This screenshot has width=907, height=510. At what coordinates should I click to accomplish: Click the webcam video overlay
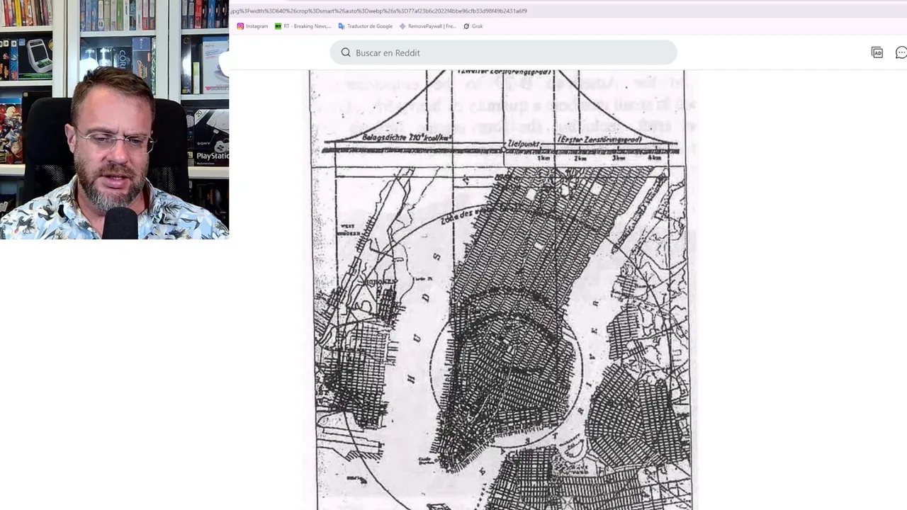114,120
